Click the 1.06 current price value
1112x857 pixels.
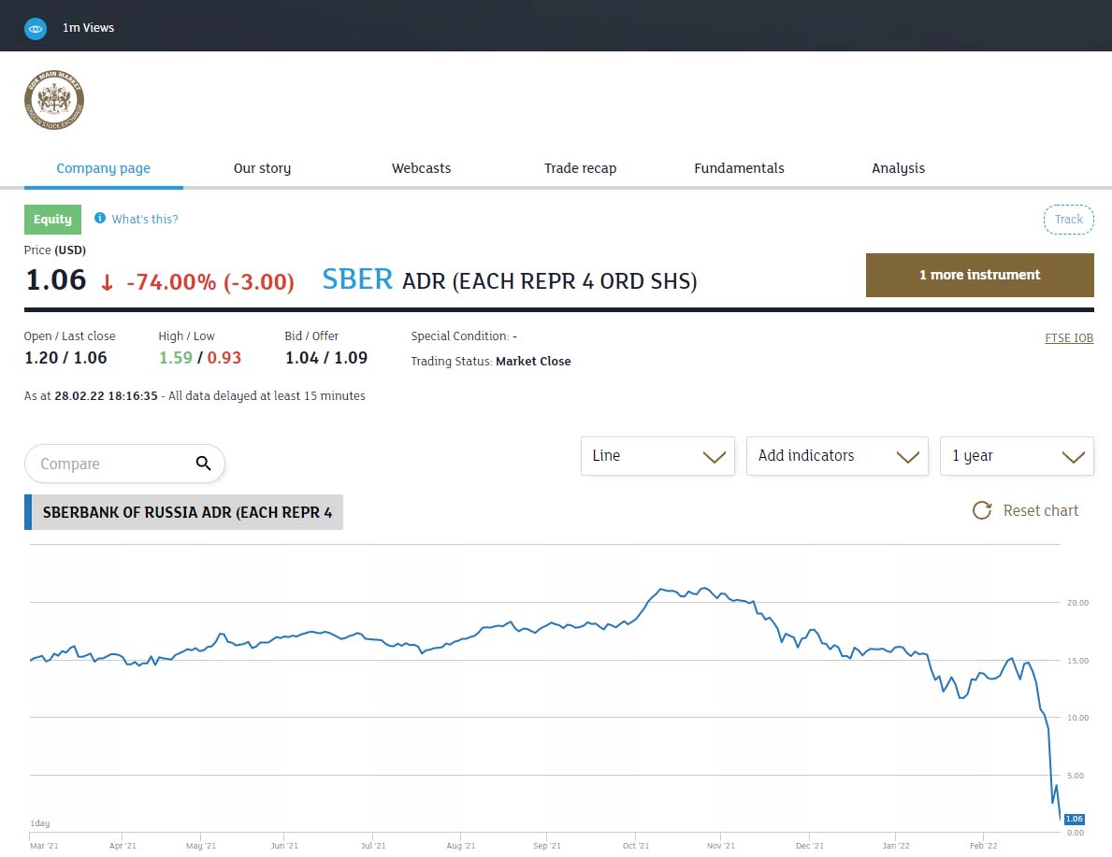pos(56,280)
